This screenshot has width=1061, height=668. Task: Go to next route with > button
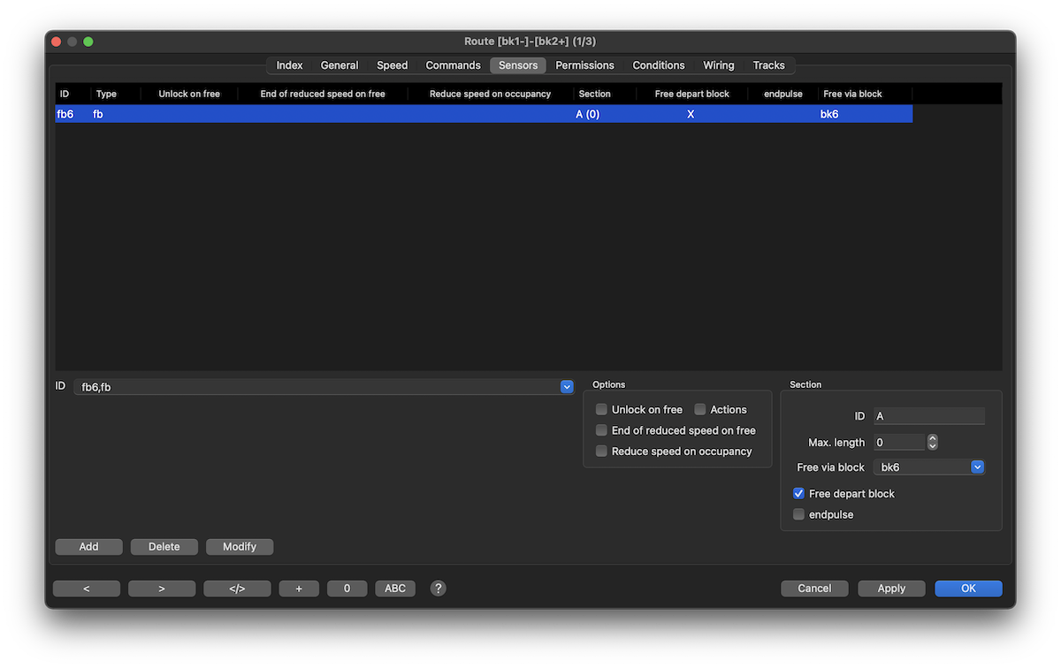[162, 588]
